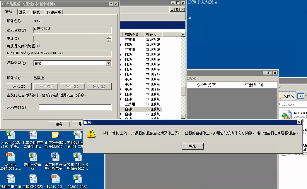
Task: Open the 启动类型 startup type dropdown
Action: tap(109, 63)
